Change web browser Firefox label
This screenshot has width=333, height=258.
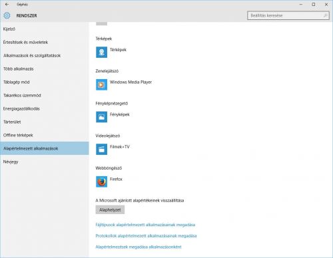116,179
